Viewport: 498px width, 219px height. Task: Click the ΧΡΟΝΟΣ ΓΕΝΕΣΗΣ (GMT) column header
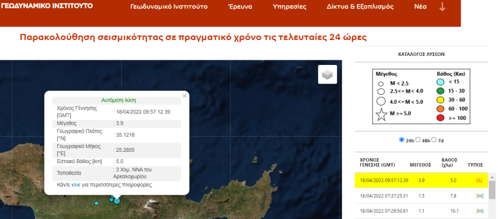pos(377,162)
